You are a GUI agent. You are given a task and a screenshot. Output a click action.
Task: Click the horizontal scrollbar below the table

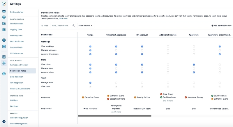coord(114,116)
